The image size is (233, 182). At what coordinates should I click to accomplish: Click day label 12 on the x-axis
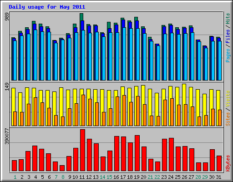click(x=89, y=177)
